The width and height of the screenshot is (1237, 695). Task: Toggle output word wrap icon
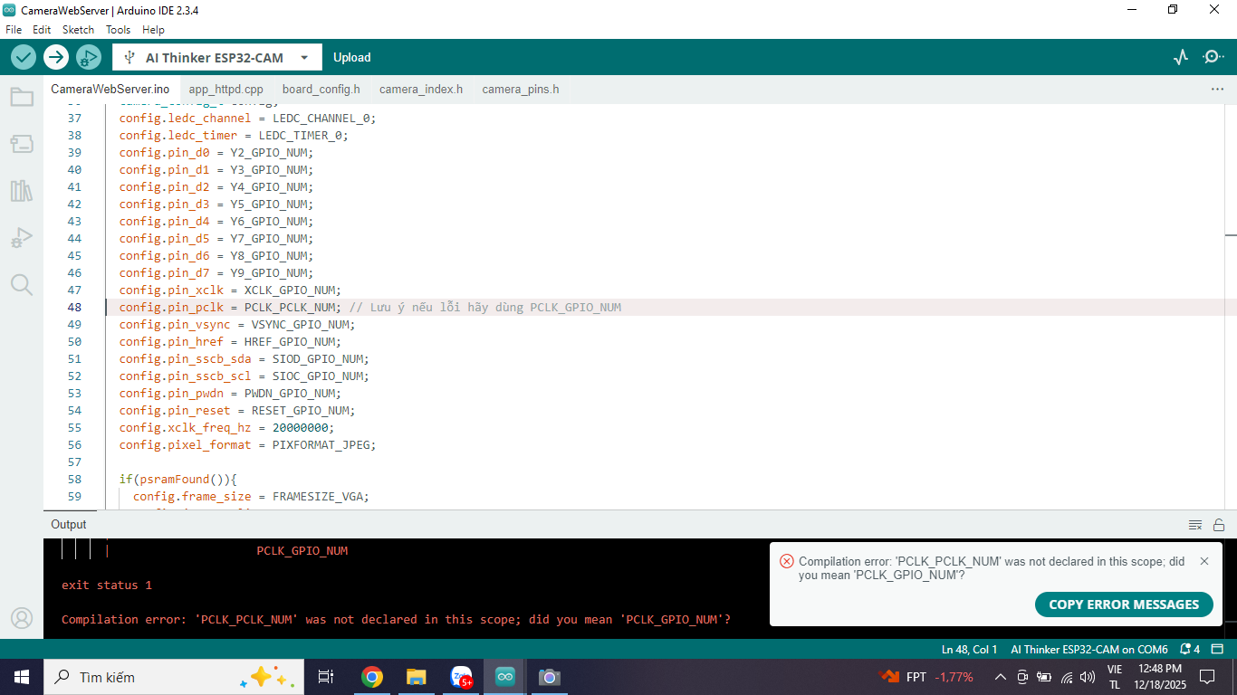coord(1195,525)
